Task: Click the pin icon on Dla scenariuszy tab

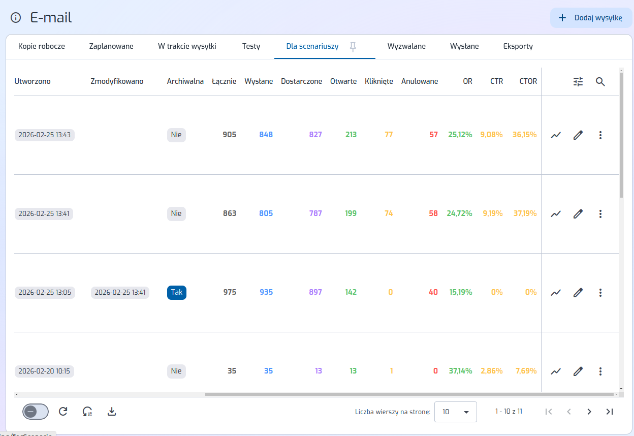Action: point(353,47)
